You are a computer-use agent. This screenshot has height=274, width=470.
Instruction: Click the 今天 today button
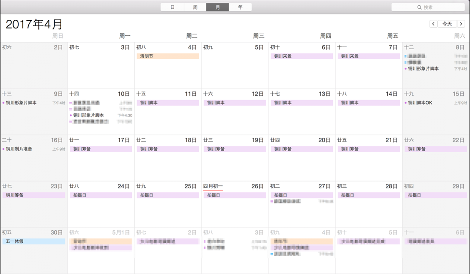pyautogui.click(x=447, y=24)
